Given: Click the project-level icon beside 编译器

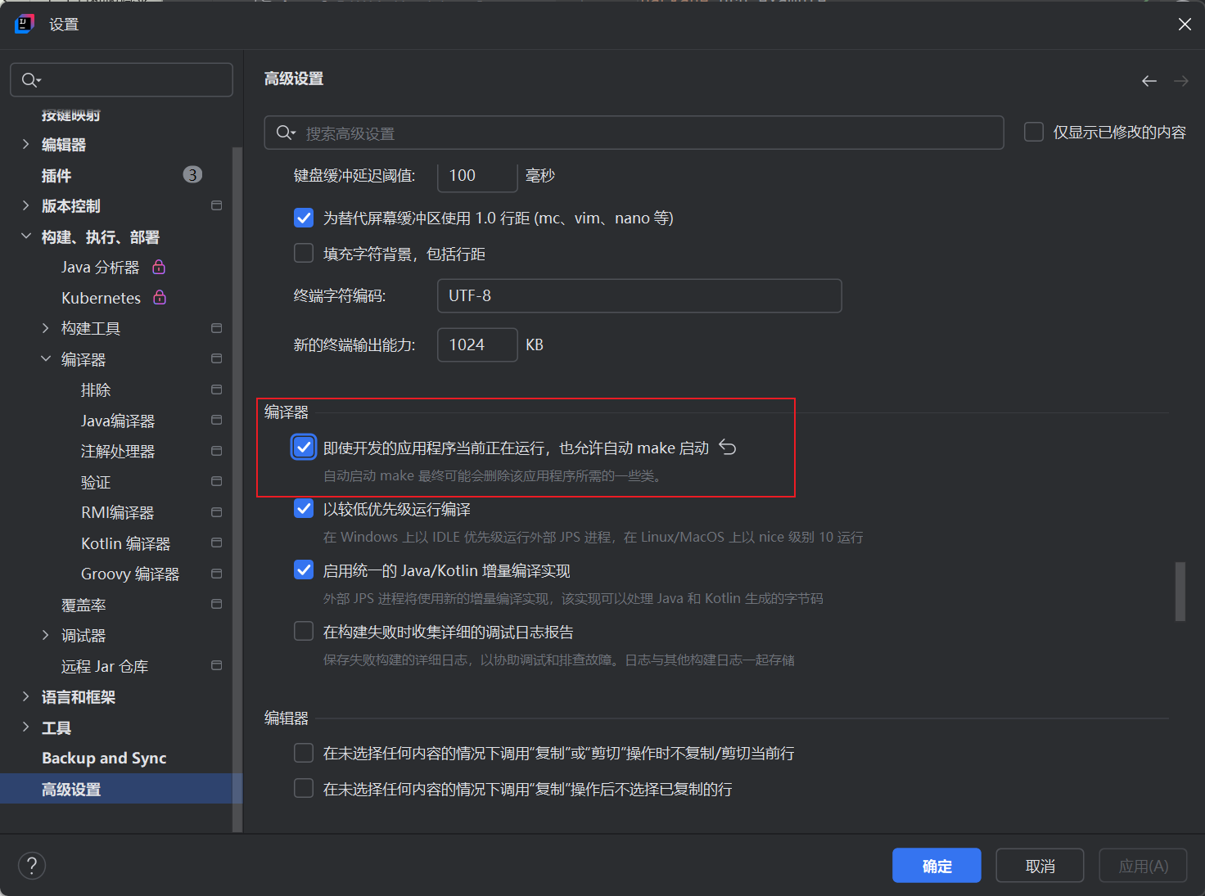Looking at the screenshot, I should click(216, 358).
